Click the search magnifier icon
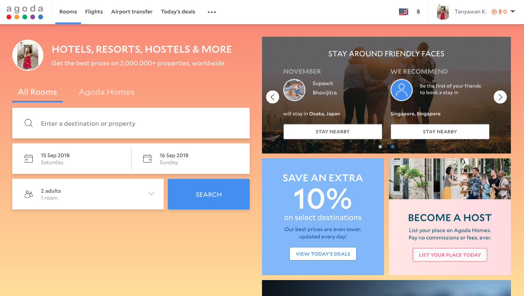This screenshot has height=296, width=524. [29, 123]
